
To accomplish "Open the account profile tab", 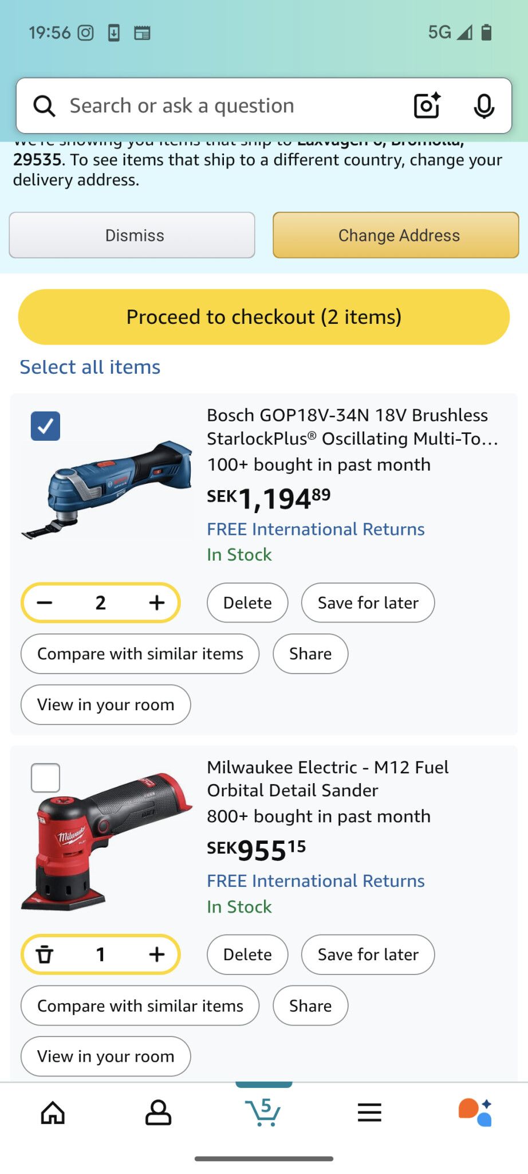I will pos(158,1113).
